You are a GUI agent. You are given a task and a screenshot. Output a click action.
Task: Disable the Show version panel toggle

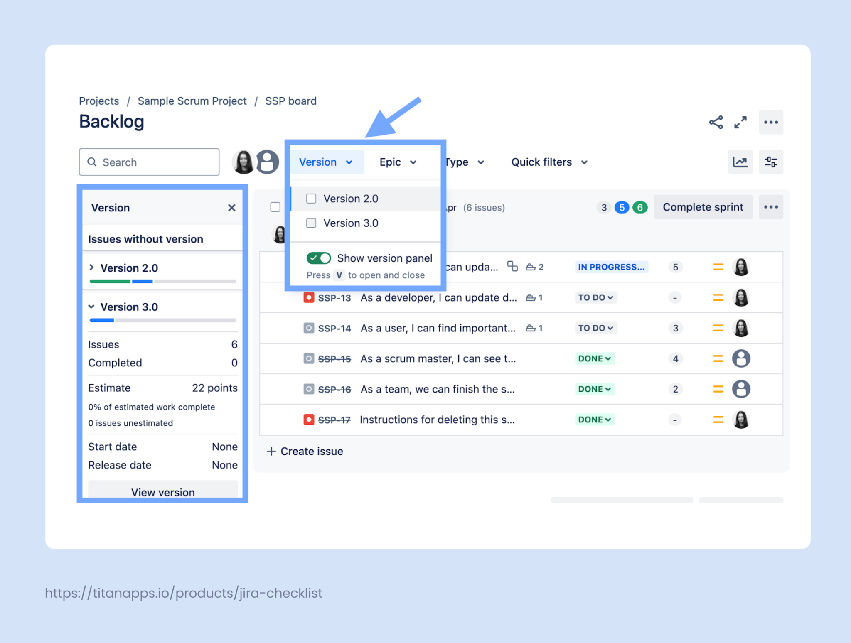pos(319,258)
